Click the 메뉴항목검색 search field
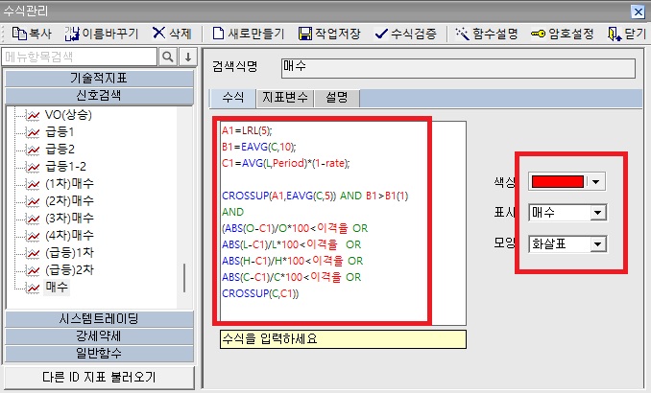Screen dimensions: 651x393 pyautogui.click(x=80, y=57)
